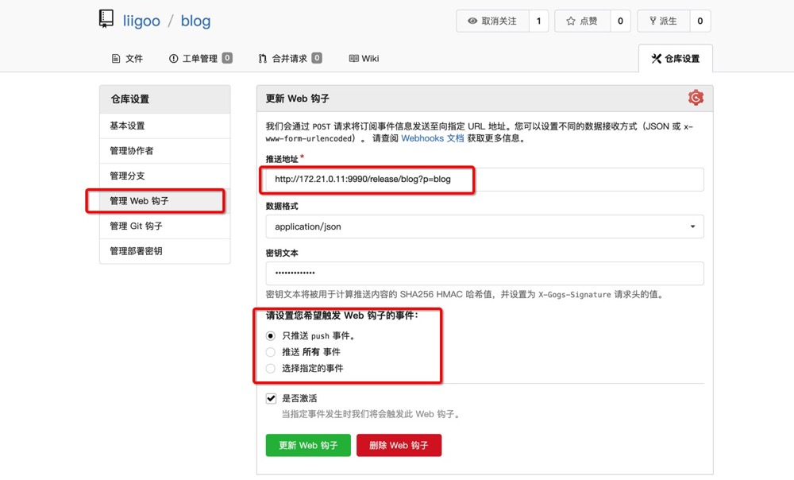The image size is (794, 480).
Task: Switch to the 合并请求 tab
Action: pos(289,59)
